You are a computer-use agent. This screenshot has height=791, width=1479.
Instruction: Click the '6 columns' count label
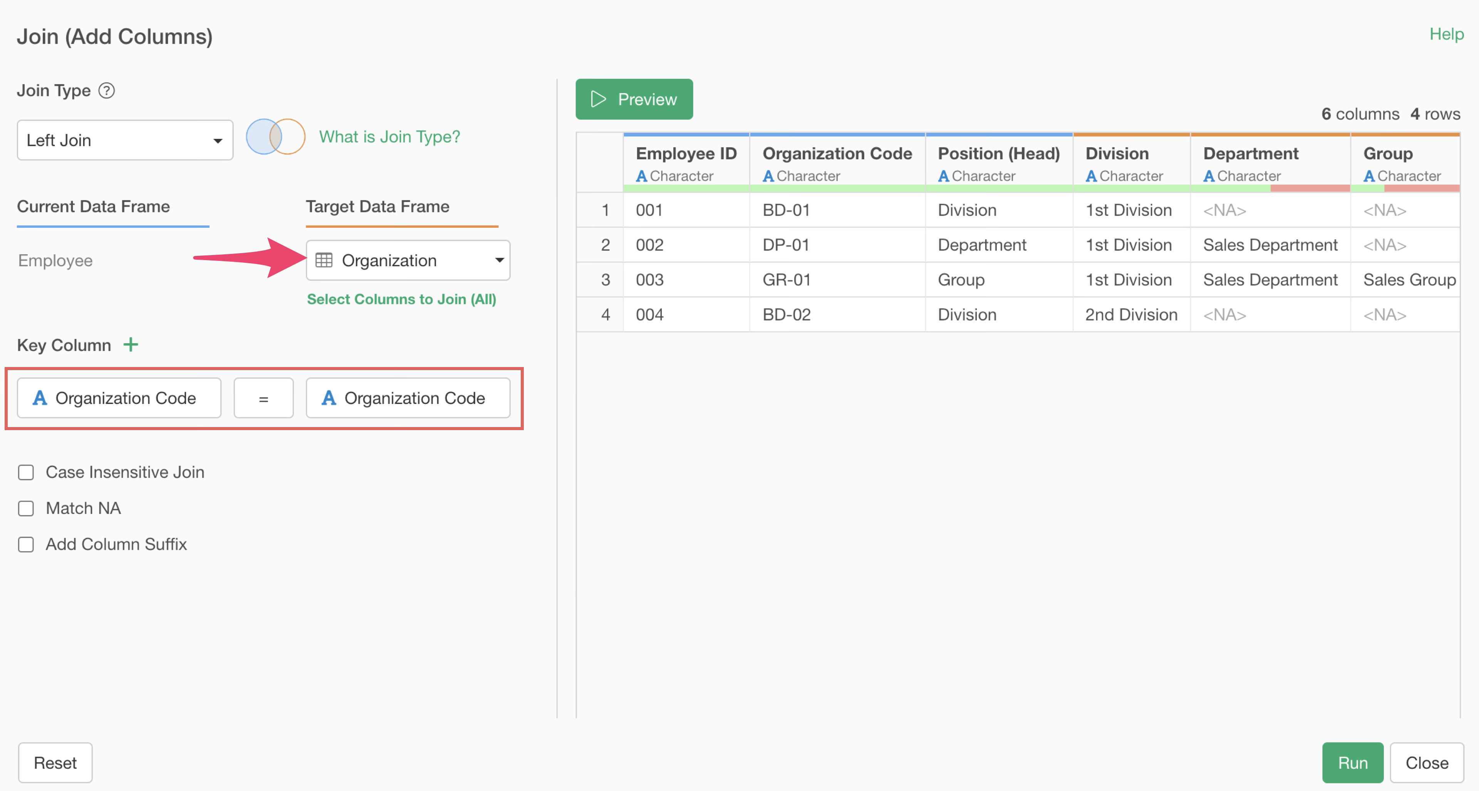pyautogui.click(x=1360, y=113)
